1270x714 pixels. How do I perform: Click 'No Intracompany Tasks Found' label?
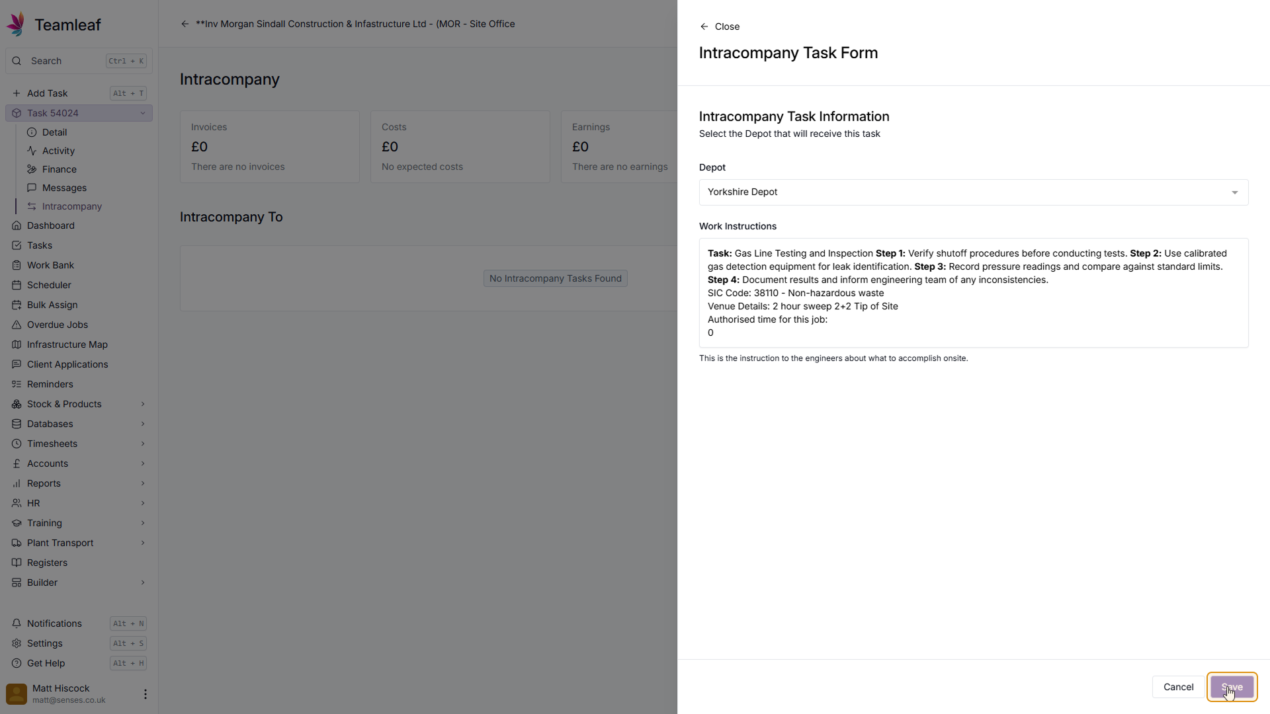556,278
